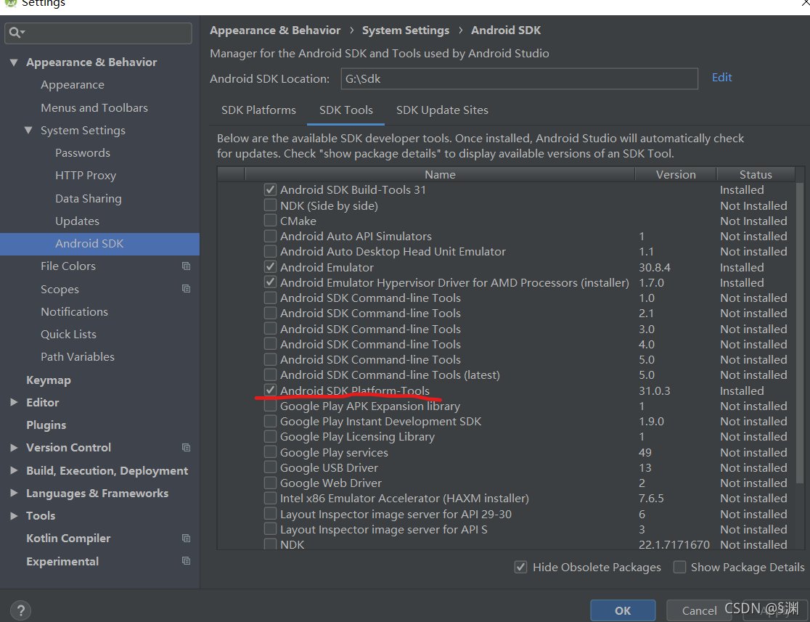Click the Android SDK Location field

519,78
